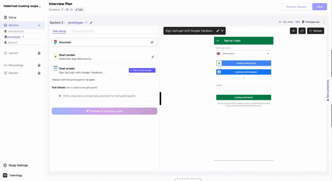Edit the Start screen card
The height and width of the screenshot is (181, 332).
click(153, 57)
